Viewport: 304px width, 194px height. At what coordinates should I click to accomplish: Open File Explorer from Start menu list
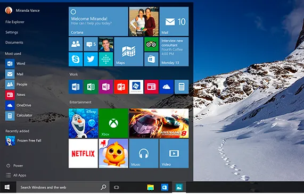(x=15, y=22)
